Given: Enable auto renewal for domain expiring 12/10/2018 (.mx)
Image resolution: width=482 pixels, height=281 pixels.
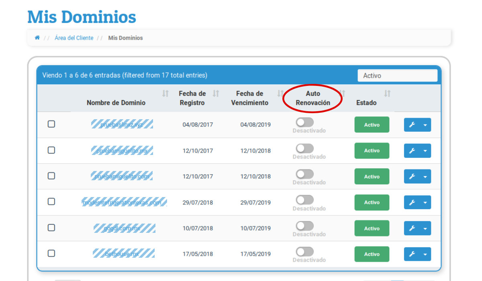Looking at the screenshot, I should (x=304, y=149).
